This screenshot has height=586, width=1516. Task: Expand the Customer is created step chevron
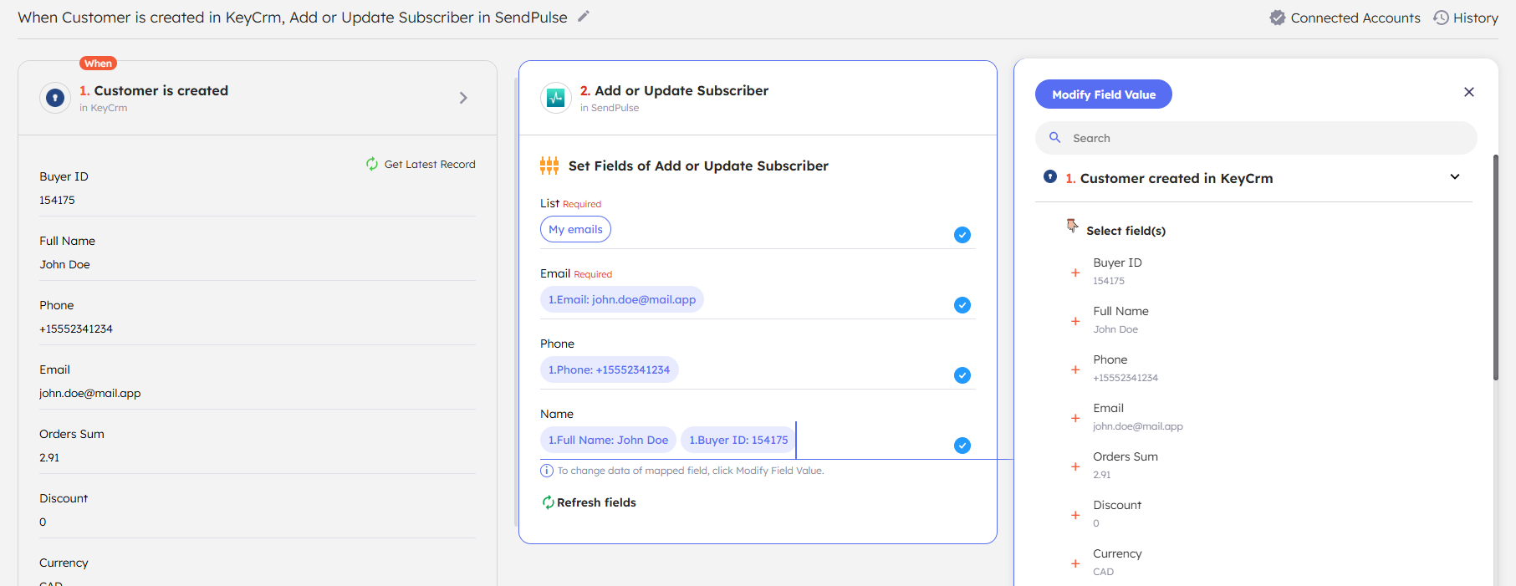point(463,98)
